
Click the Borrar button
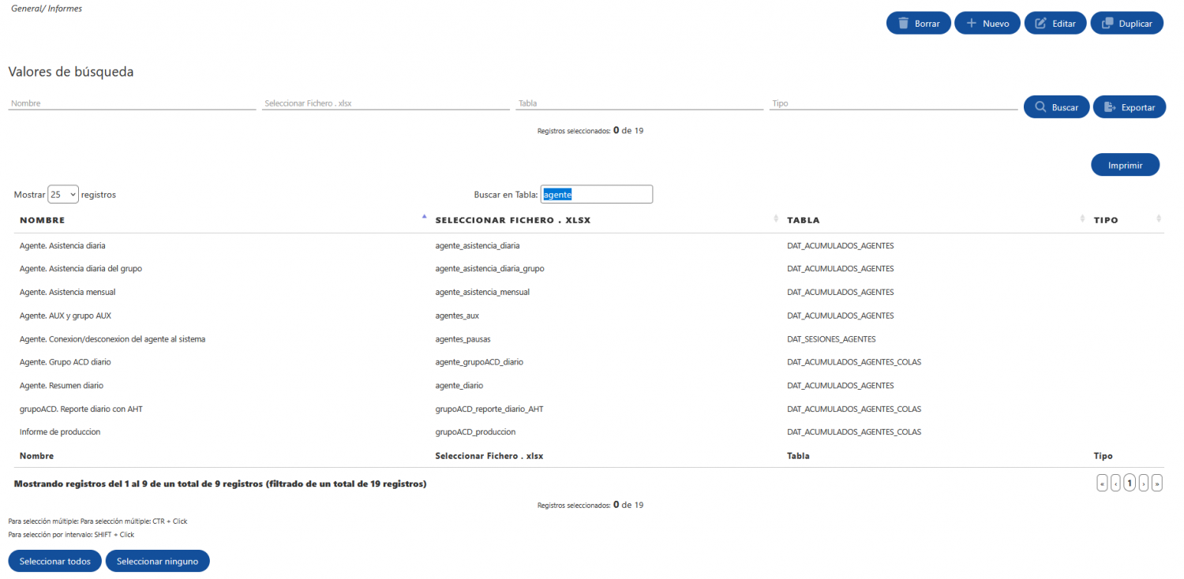[x=919, y=24]
